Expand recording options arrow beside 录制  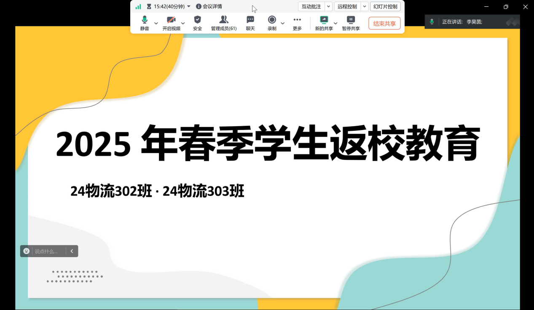pos(283,23)
